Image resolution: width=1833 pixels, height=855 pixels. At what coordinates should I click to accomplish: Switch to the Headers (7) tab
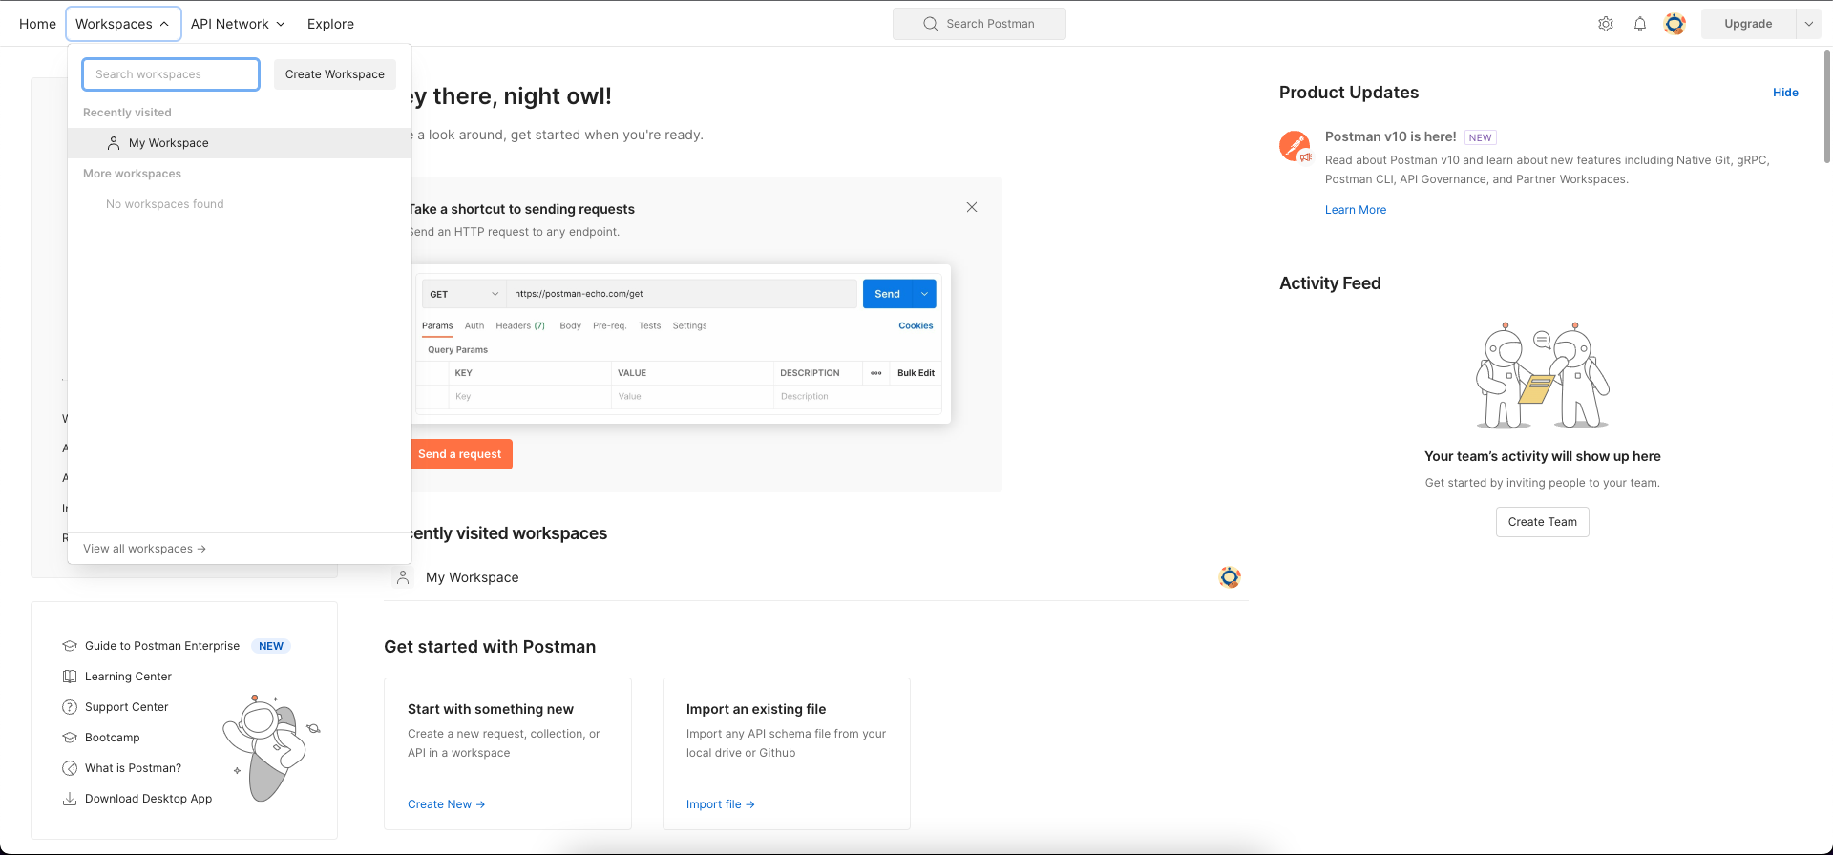tap(520, 325)
